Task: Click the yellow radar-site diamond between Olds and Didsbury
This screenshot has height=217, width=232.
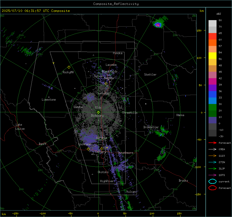Action: point(98,112)
